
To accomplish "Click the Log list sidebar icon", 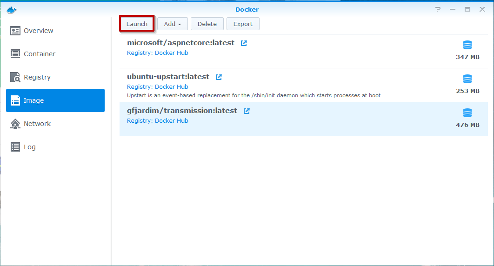I will pyautogui.click(x=15, y=147).
